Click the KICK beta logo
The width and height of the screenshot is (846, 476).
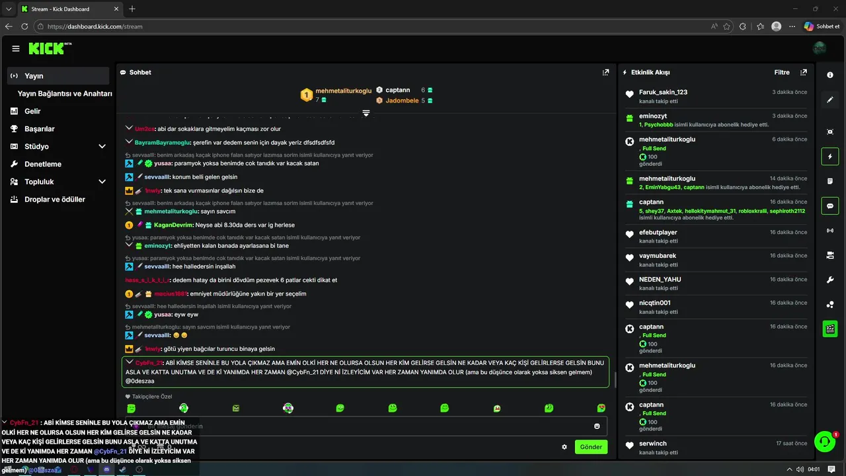(x=50, y=48)
